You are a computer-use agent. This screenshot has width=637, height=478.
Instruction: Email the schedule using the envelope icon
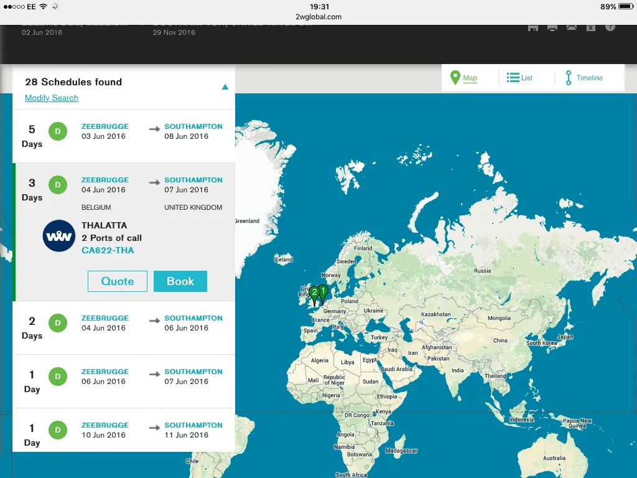pos(572,27)
